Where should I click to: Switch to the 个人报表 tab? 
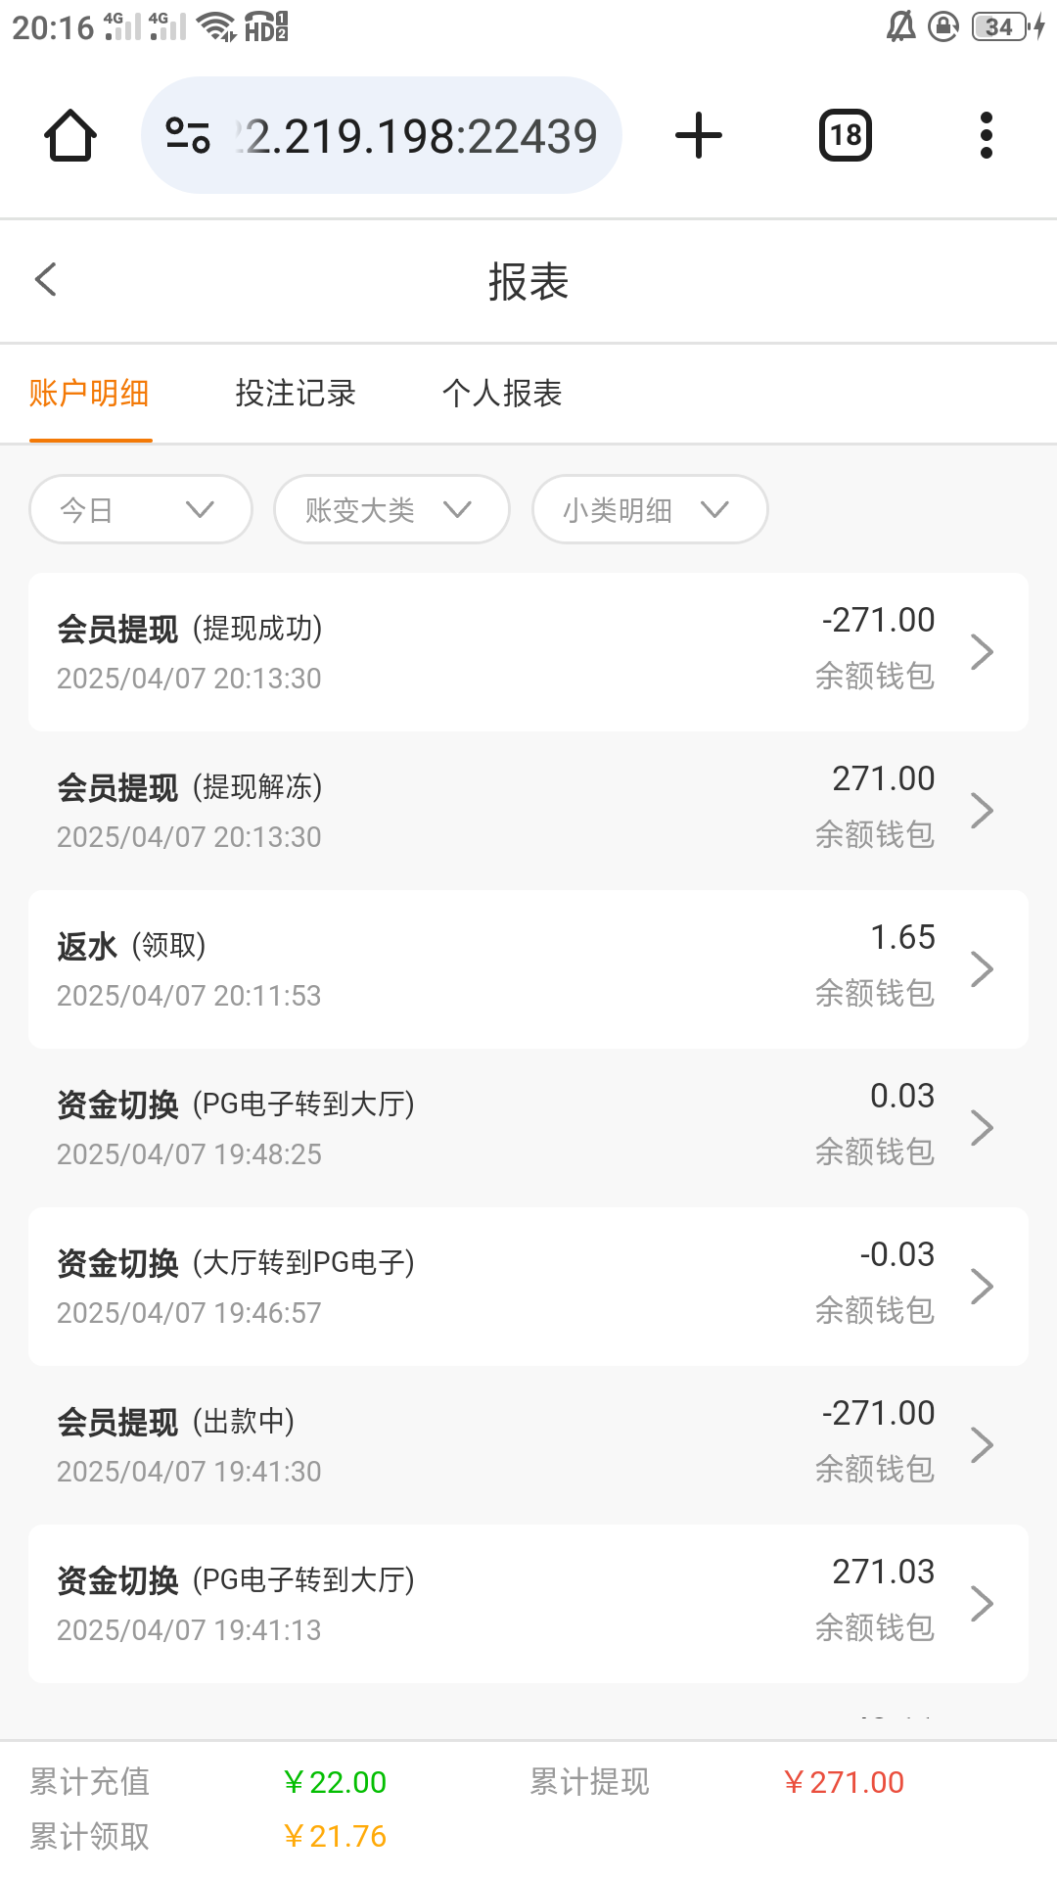pyautogui.click(x=502, y=394)
